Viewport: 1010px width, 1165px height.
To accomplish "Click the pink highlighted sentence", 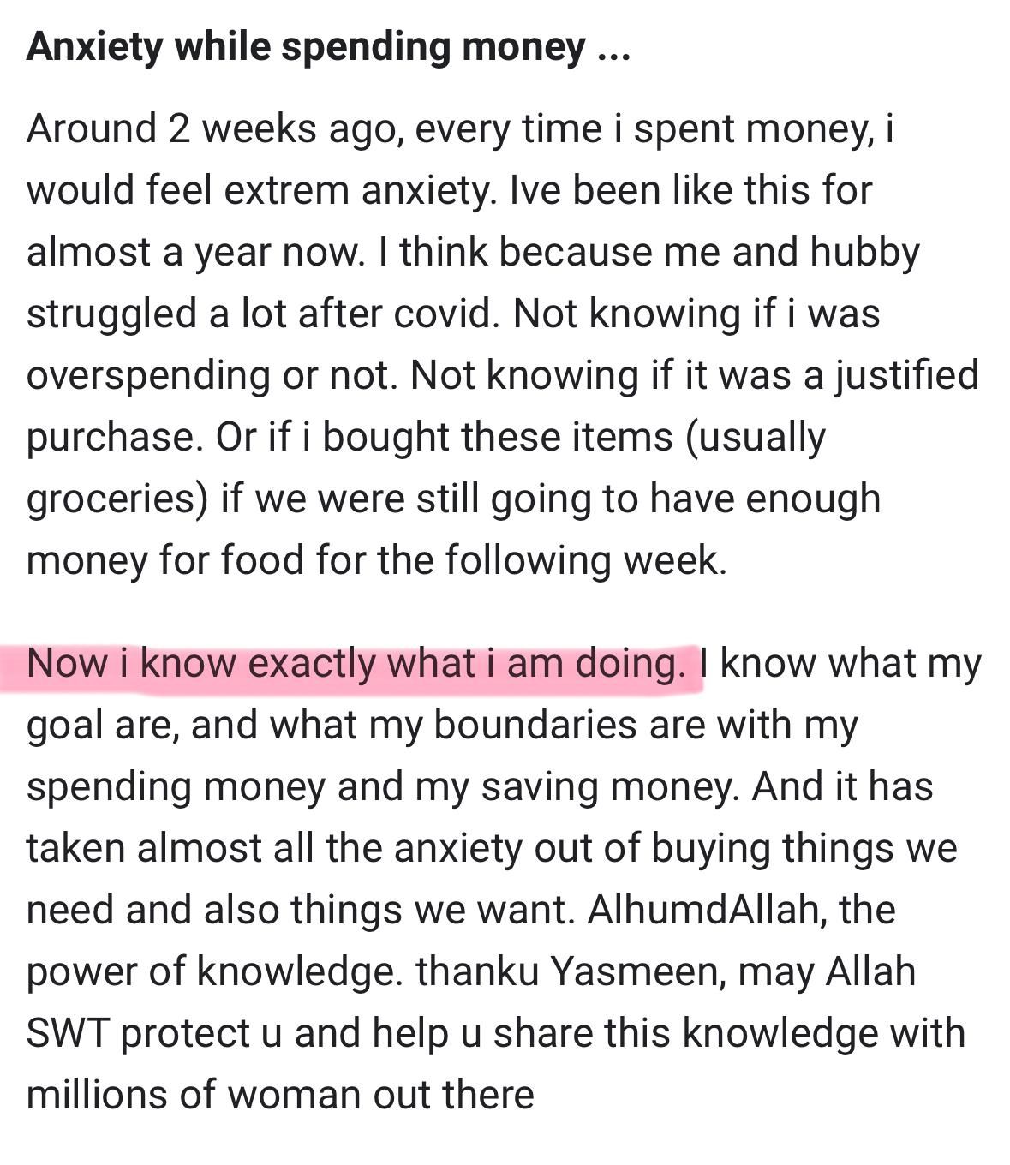I will (x=356, y=664).
